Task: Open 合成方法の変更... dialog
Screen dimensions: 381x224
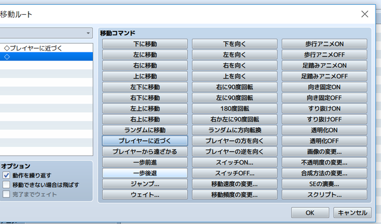Action: pyautogui.click(x=324, y=173)
